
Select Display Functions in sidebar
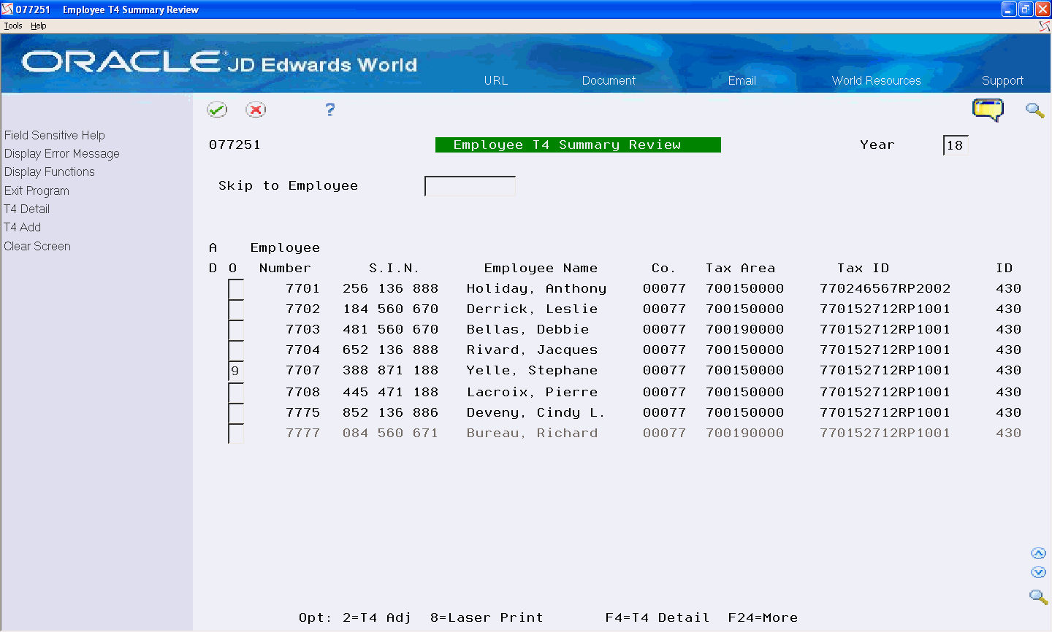50,172
